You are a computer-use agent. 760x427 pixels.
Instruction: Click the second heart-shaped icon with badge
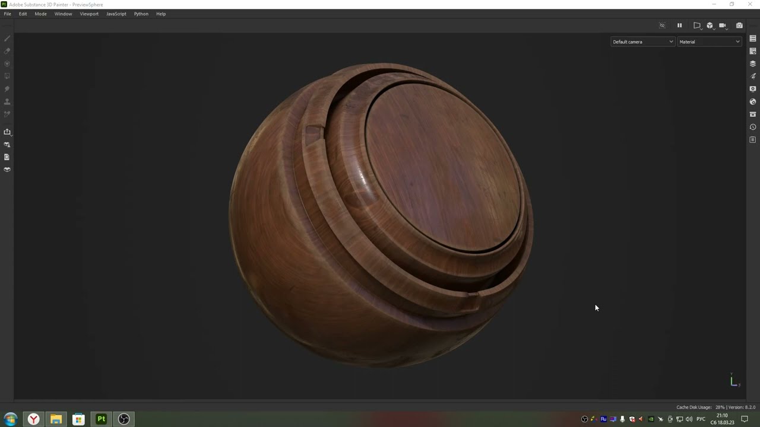pos(7,144)
